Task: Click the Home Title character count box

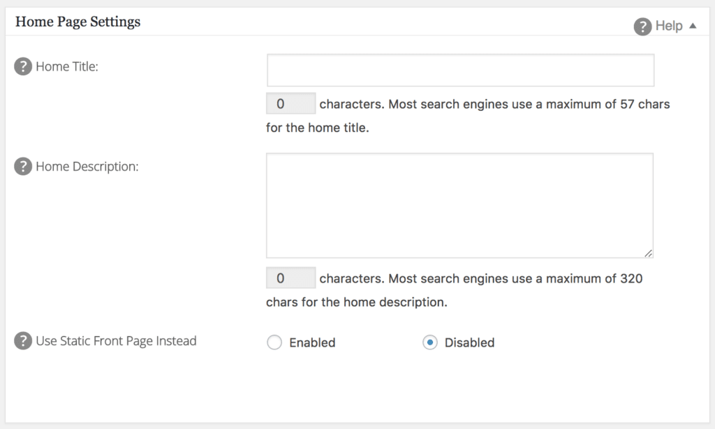Action: 291,103
